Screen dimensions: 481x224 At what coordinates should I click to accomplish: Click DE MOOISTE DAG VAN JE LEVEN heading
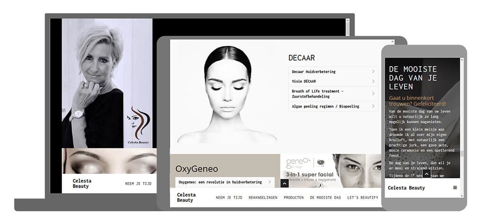click(x=413, y=78)
